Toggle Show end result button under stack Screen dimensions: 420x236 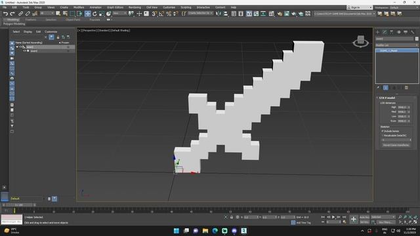click(385, 87)
